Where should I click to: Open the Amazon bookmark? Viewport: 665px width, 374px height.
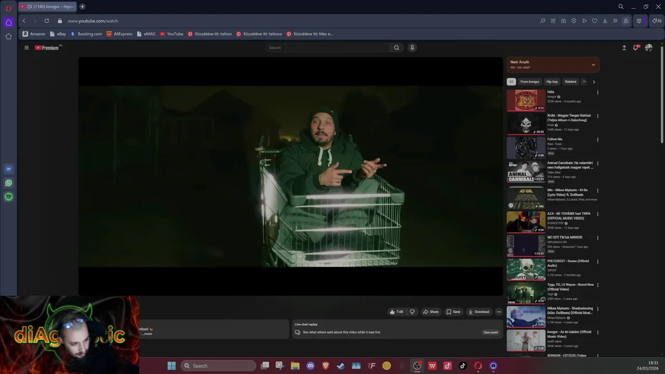[34, 34]
